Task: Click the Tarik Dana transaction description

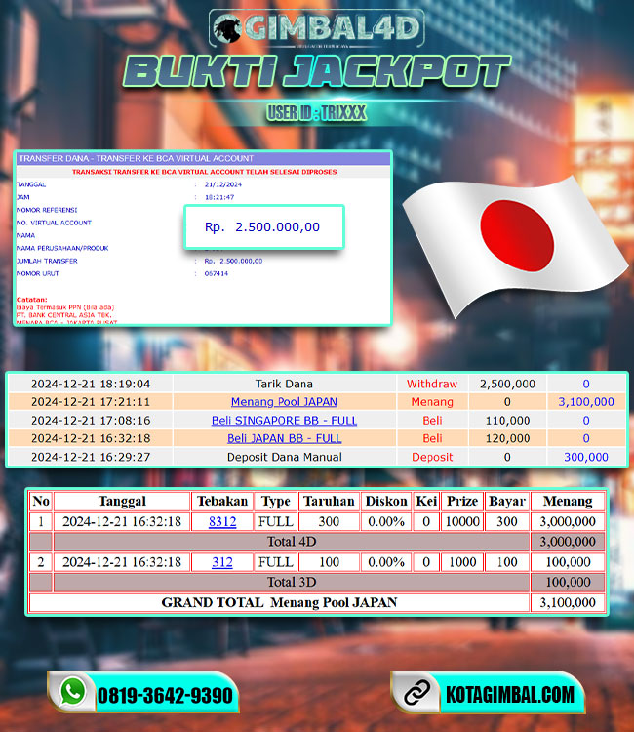Action: (284, 384)
